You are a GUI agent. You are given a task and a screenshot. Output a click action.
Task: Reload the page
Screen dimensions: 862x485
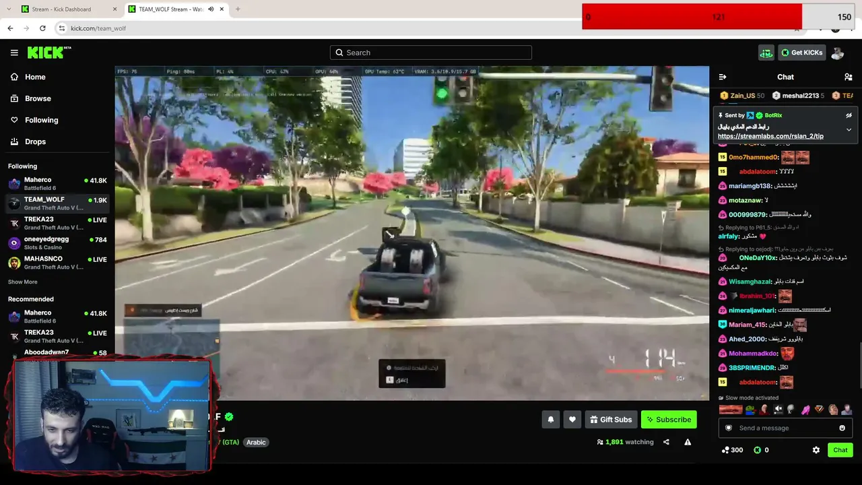click(x=42, y=28)
